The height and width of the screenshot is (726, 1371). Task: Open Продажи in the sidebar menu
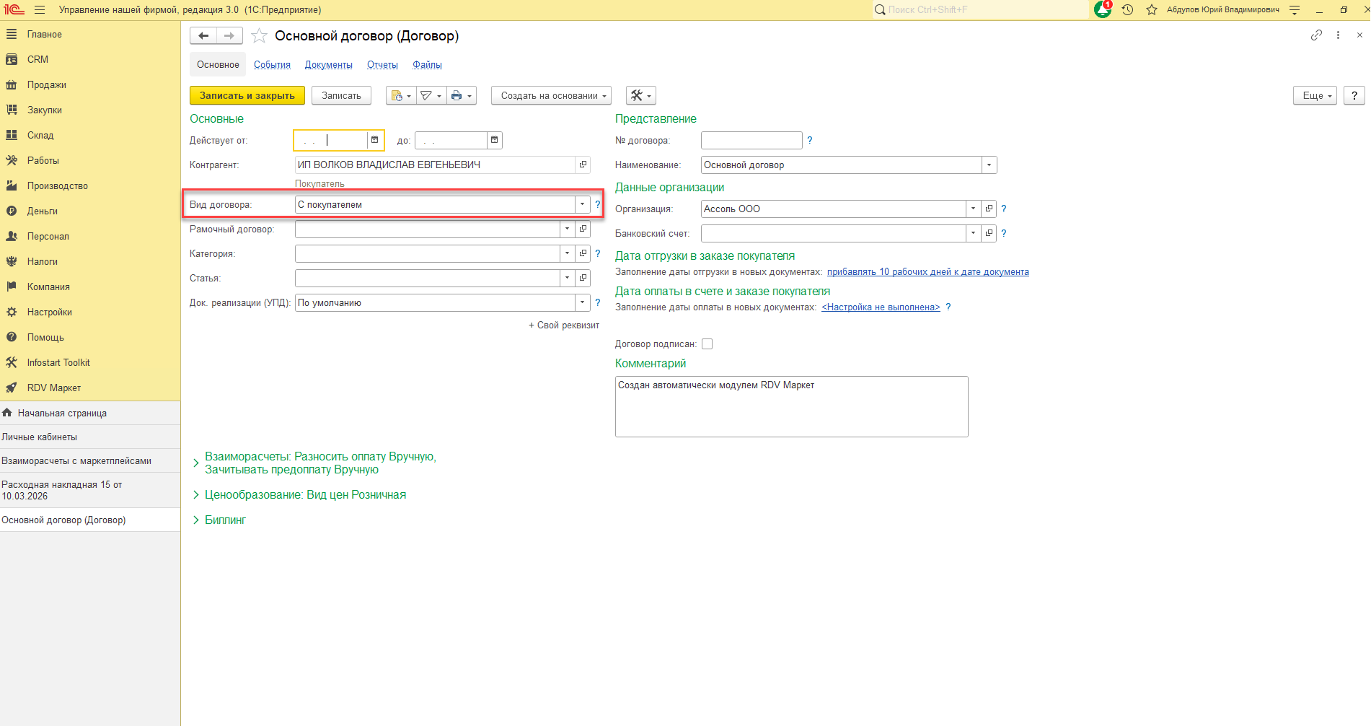tap(47, 85)
